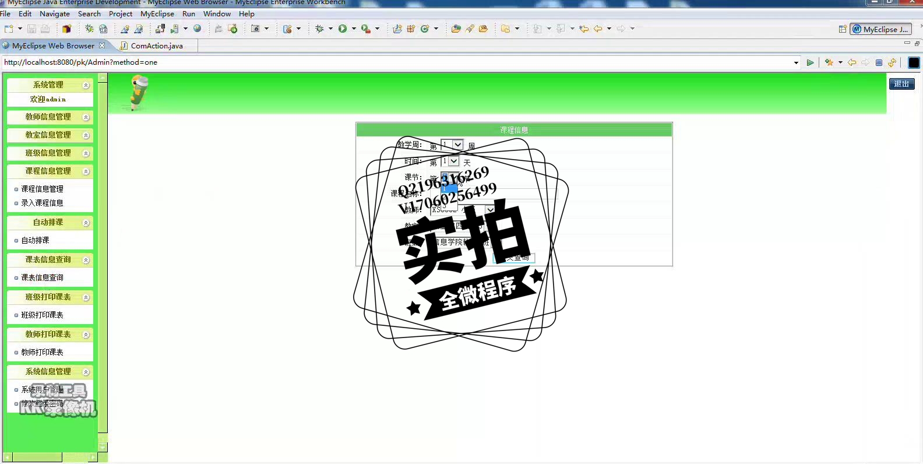Image resolution: width=923 pixels, height=464 pixels.
Task: Open the Help menu
Action: click(246, 13)
